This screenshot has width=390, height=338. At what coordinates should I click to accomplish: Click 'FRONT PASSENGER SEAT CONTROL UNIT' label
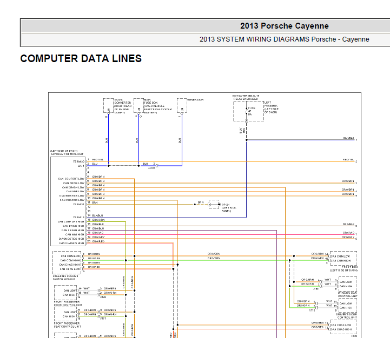[x=67, y=325]
